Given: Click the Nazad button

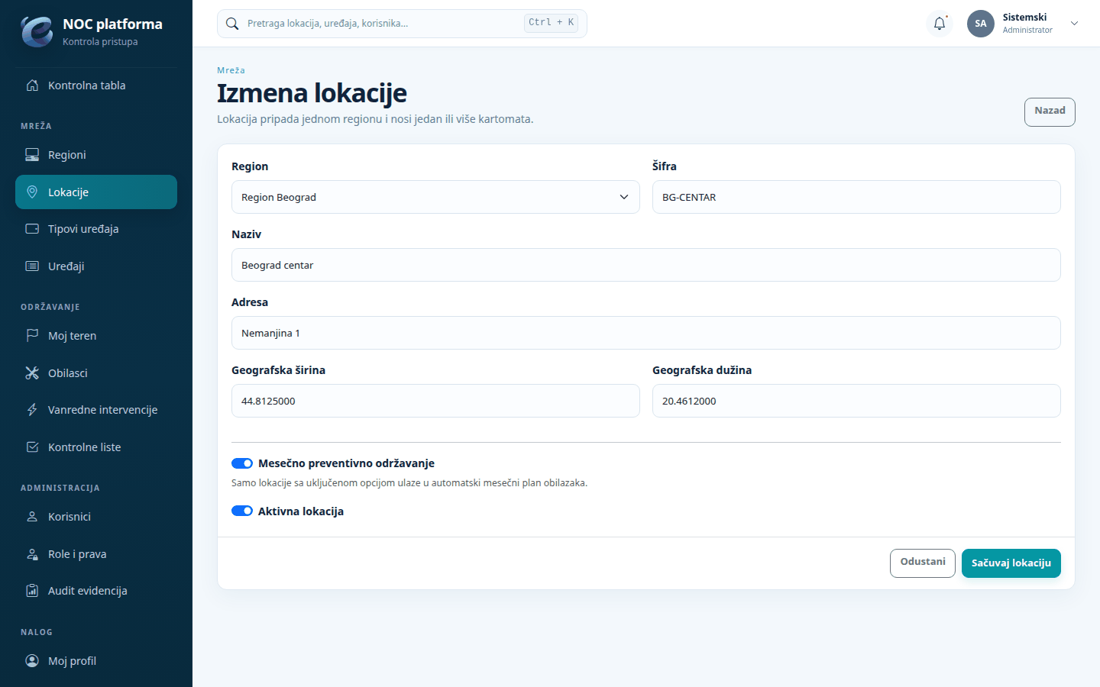Looking at the screenshot, I should click(1050, 111).
